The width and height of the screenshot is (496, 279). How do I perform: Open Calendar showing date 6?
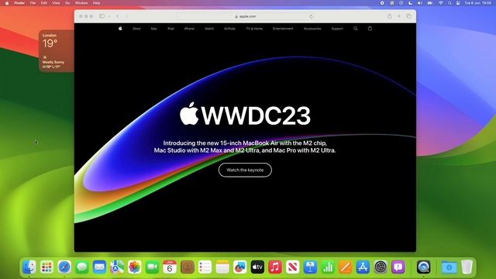170,267
